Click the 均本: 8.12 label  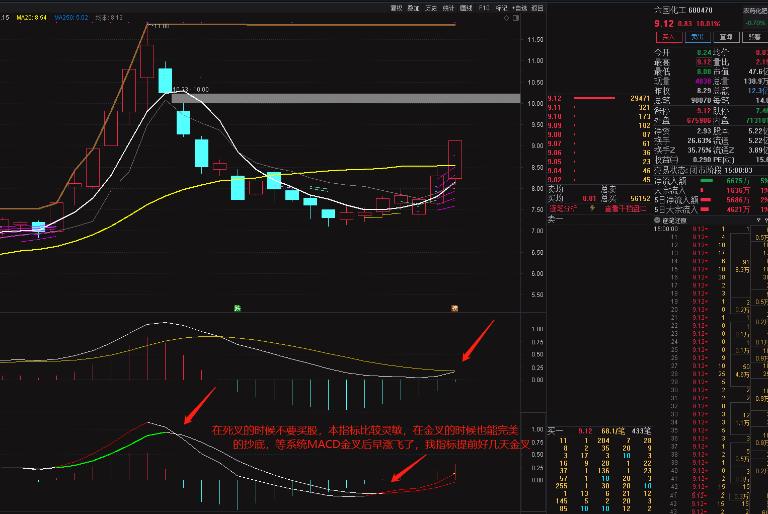(x=109, y=18)
